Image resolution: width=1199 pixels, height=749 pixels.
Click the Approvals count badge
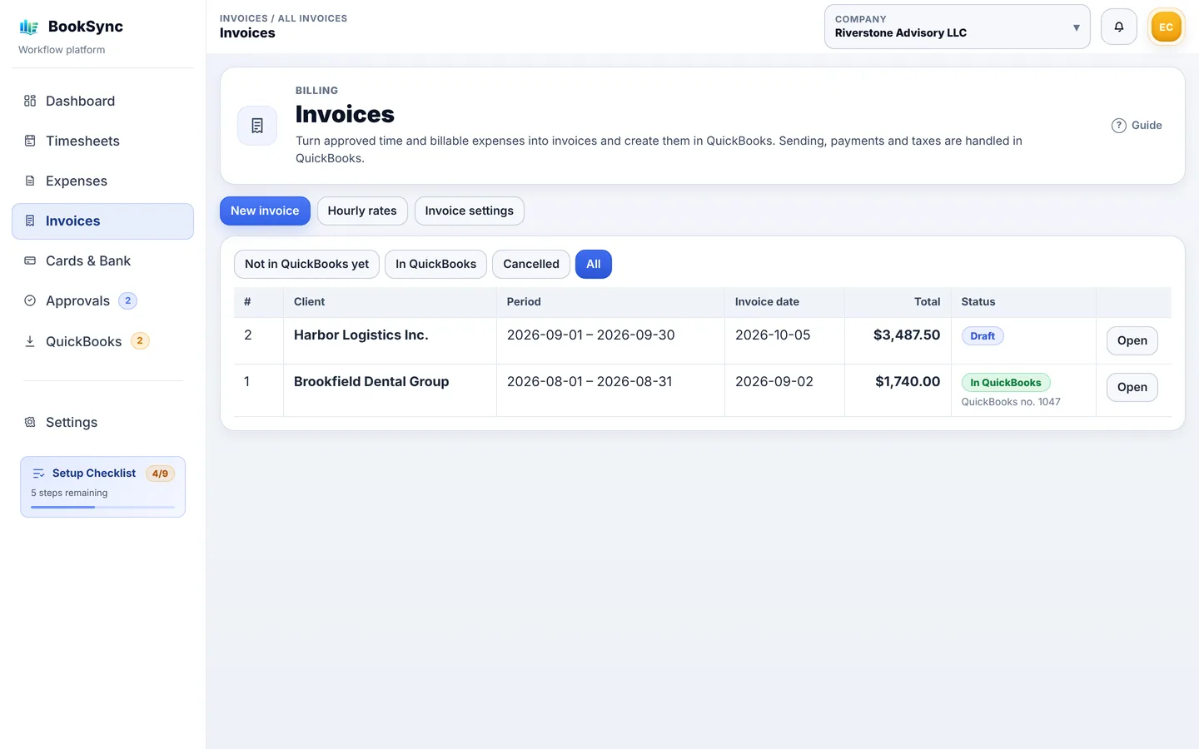(x=127, y=300)
